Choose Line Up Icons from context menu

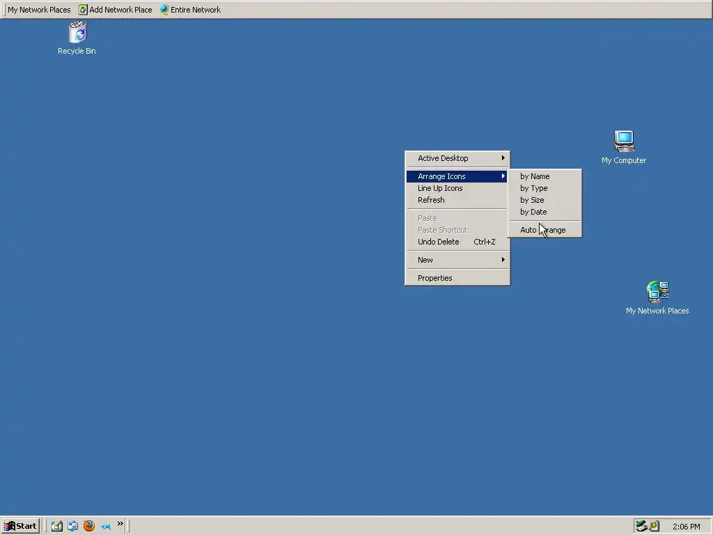(457, 188)
